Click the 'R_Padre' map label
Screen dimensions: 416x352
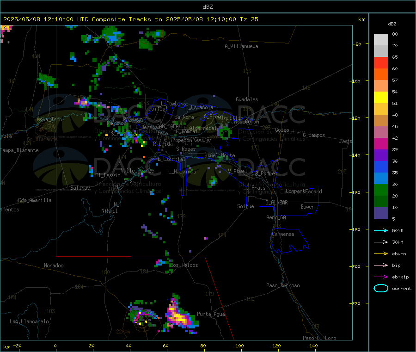point(265,173)
